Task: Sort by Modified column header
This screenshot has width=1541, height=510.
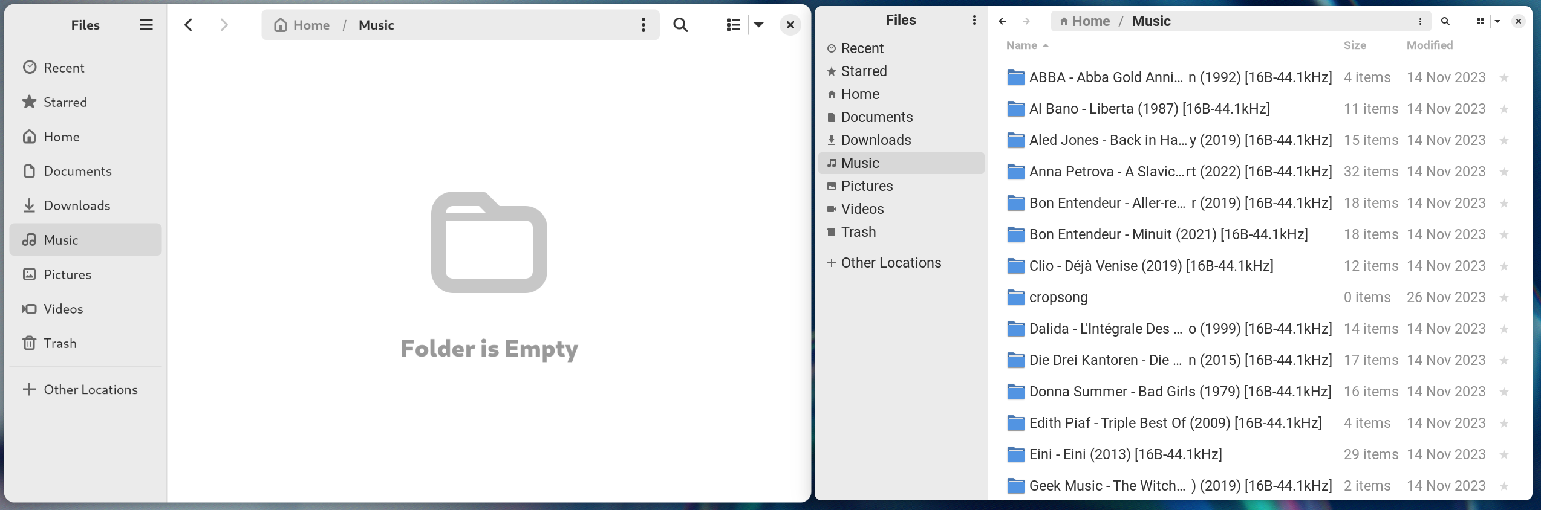Action: [1429, 45]
